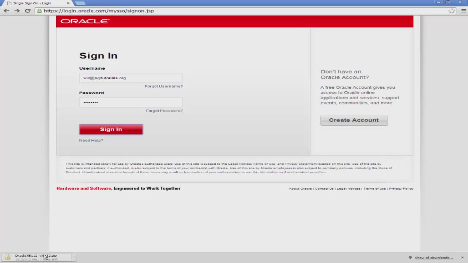Image resolution: width=468 pixels, height=263 pixels.
Task: Open Privacy Policy footer link
Action: pyautogui.click(x=401, y=188)
